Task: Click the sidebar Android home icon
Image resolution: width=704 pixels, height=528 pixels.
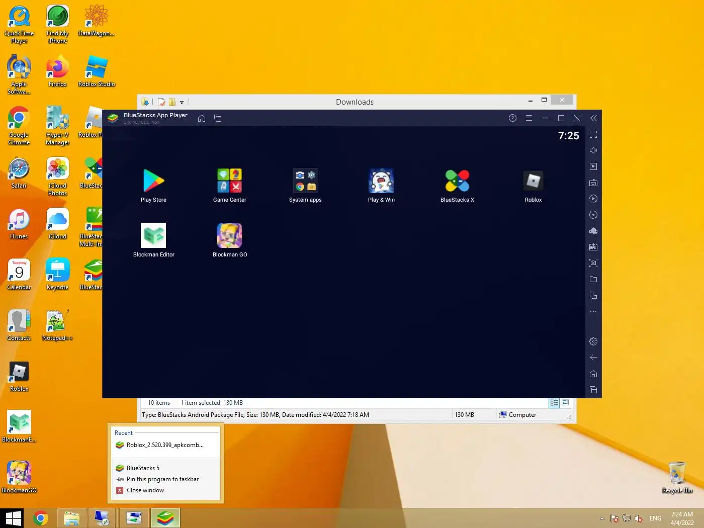Action: pyautogui.click(x=593, y=374)
